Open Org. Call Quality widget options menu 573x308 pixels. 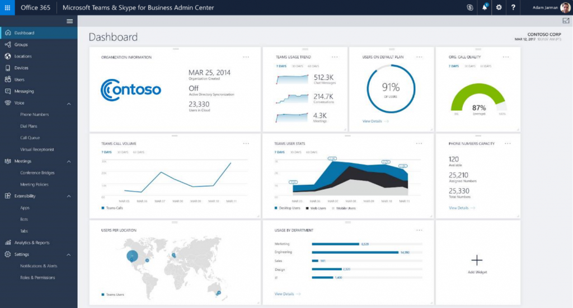(x=506, y=57)
